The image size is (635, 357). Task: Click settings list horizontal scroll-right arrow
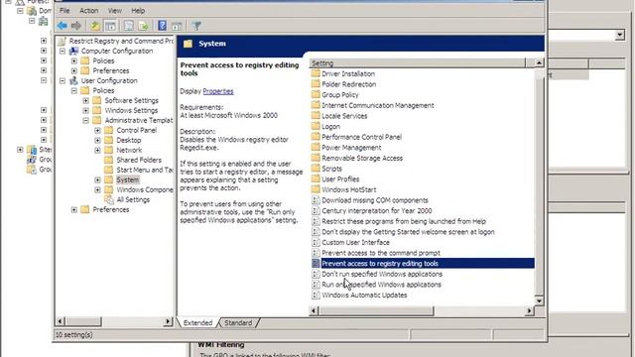coord(529,310)
